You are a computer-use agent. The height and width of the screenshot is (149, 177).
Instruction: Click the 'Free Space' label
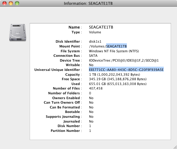click(x=71, y=79)
